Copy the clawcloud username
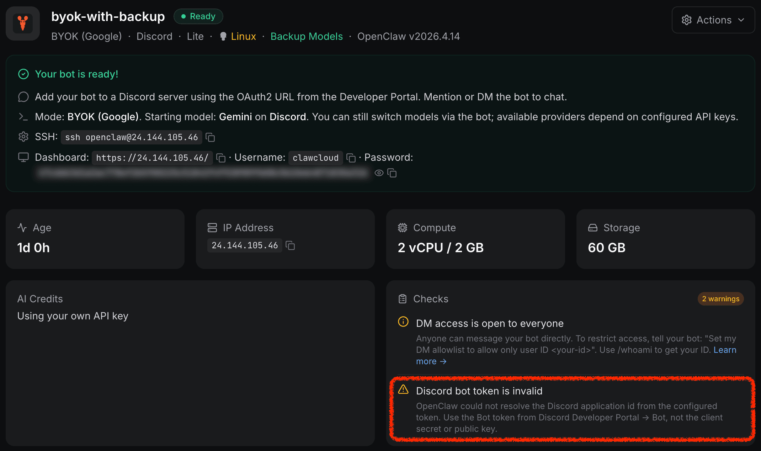The width and height of the screenshot is (761, 451). pyautogui.click(x=351, y=158)
